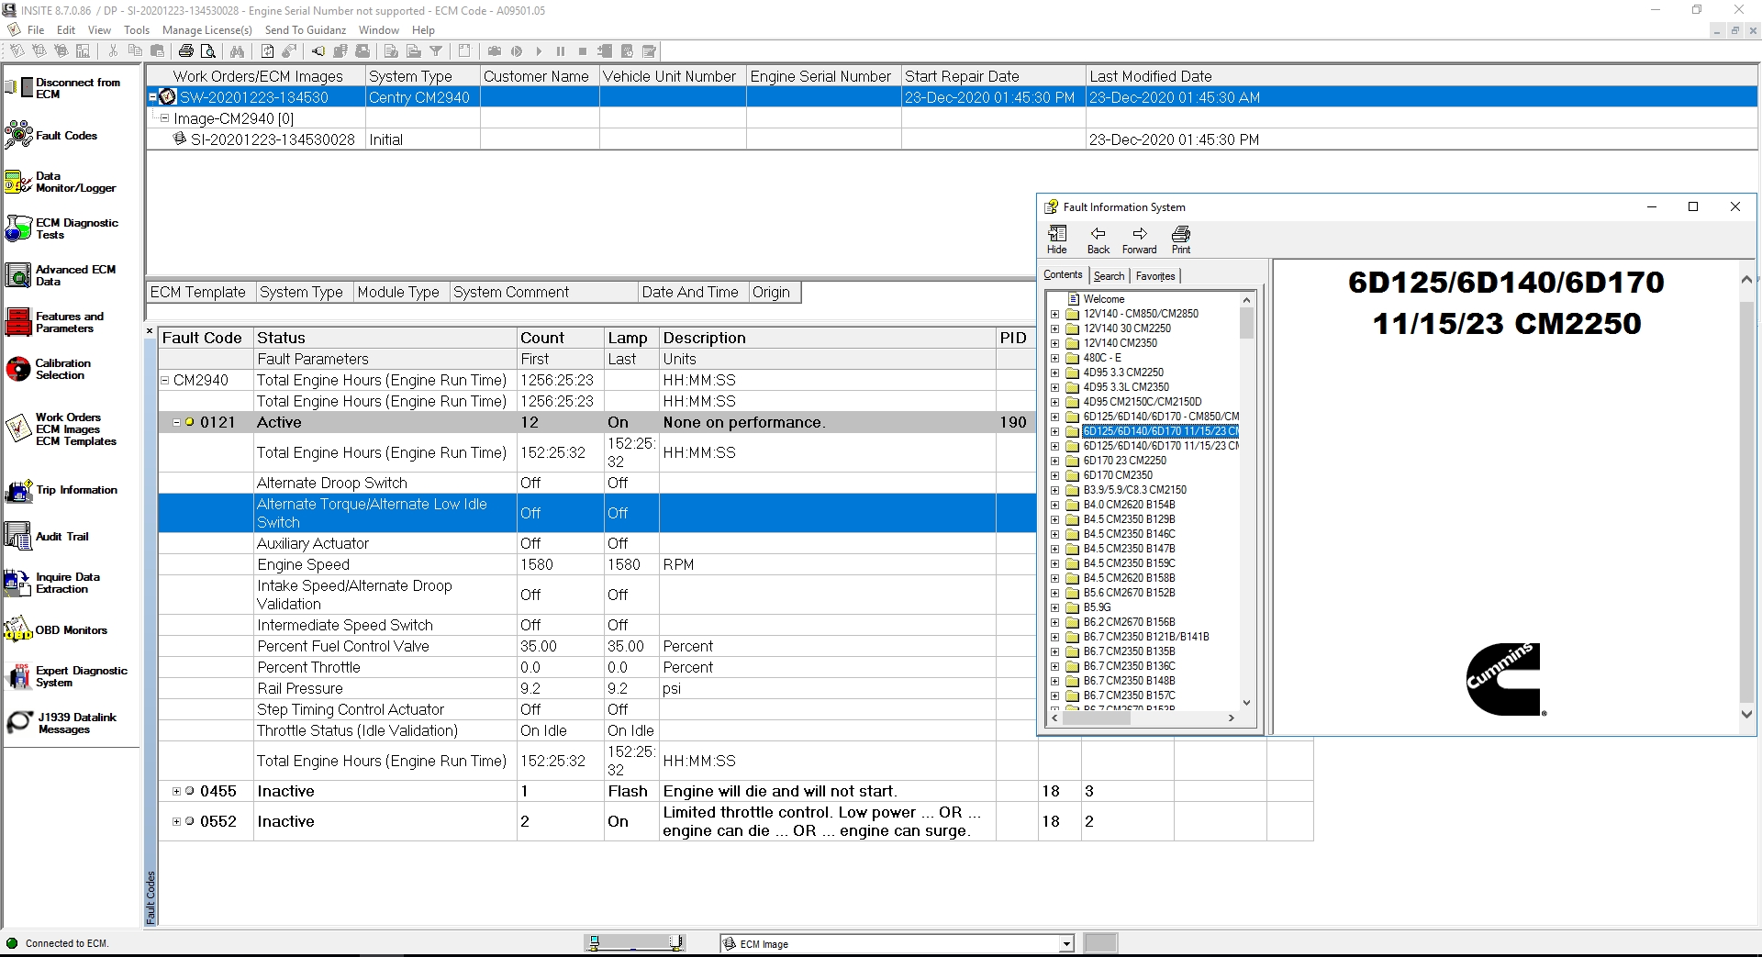Open Expert Diagnostic System
This screenshot has height=957, width=1762.
pos(67,676)
